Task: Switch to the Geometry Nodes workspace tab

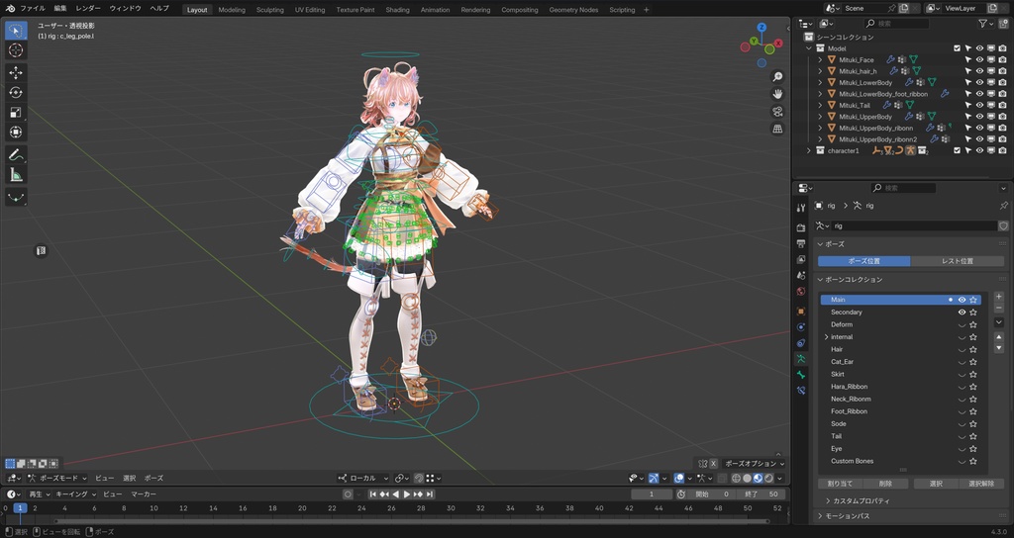Action: (573, 10)
